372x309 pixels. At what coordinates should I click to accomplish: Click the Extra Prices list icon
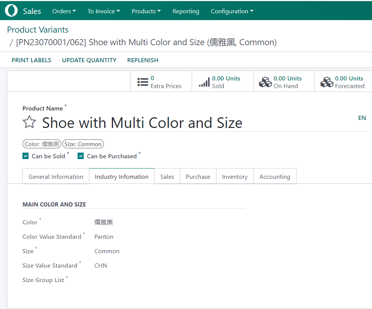pos(143,82)
